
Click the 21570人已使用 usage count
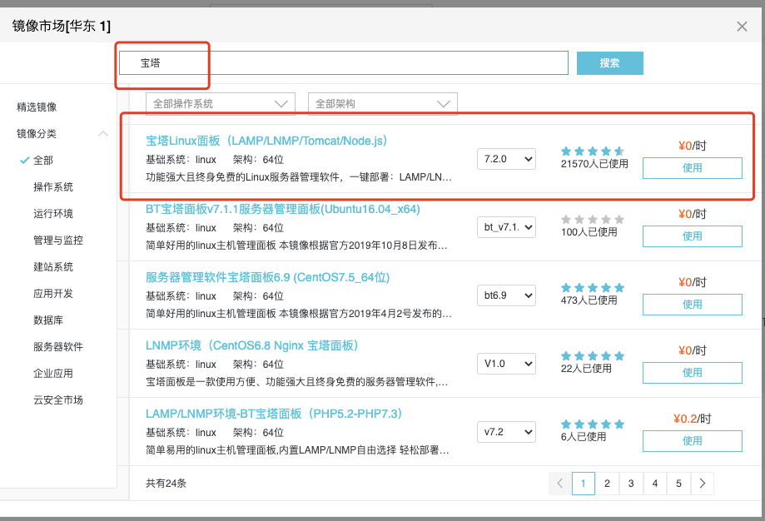594,164
